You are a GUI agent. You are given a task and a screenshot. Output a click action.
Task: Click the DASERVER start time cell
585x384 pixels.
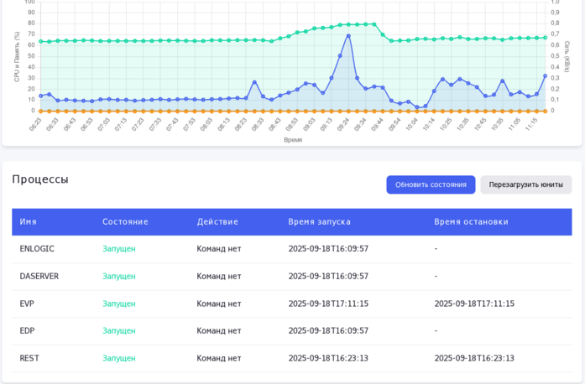[x=328, y=276]
